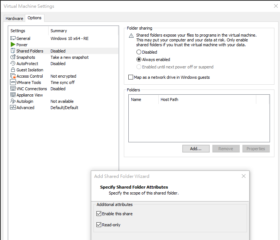Switch to the Hardware tab
The width and height of the screenshot is (280, 240).
14,18
